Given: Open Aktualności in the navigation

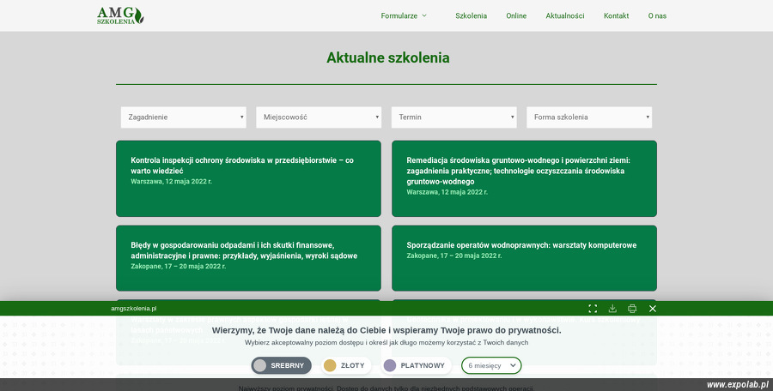Looking at the screenshot, I should [x=565, y=15].
